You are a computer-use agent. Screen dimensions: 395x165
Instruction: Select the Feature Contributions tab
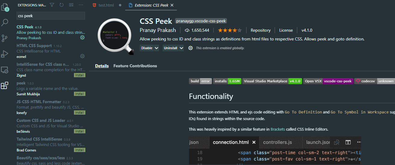(x=135, y=66)
